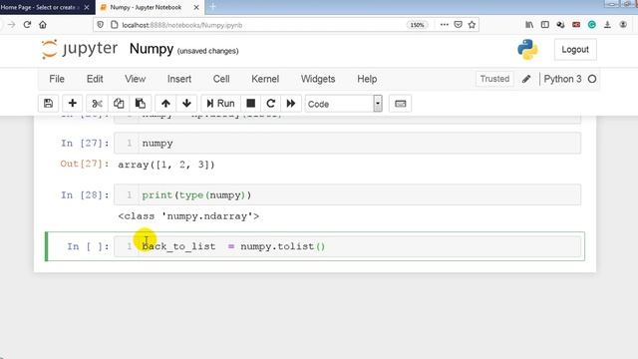Click the site security shield icon
Image resolution: width=638 pixels, height=359 pixels.
[x=101, y=24]
